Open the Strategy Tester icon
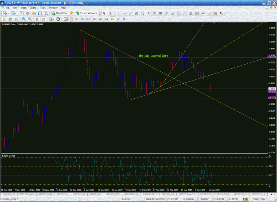Screen dimensions: 277x202 pyautogui.click(x=46, y=13)
